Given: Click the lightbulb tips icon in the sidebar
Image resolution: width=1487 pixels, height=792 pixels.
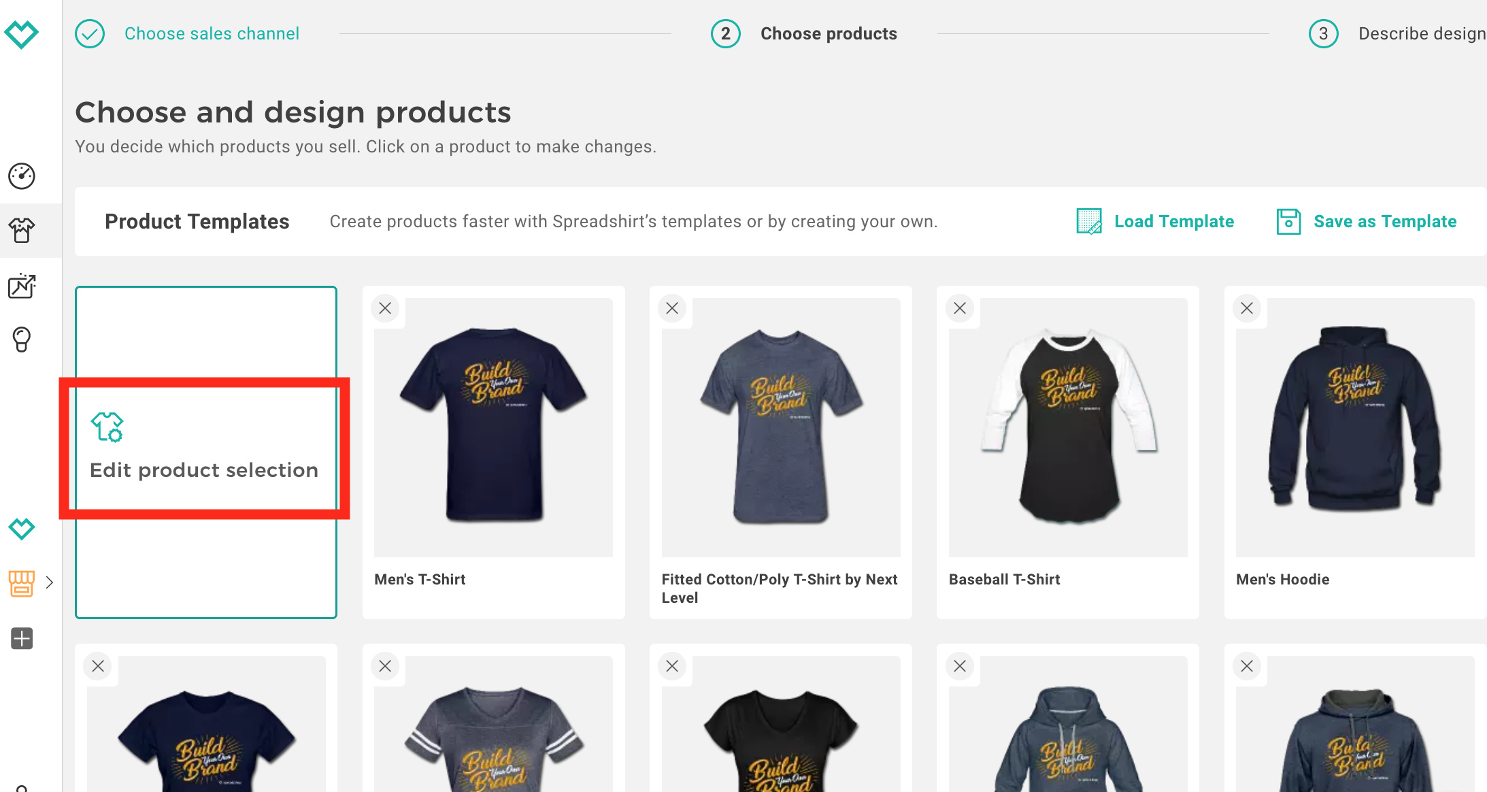Looking at the screenshot, I should (x=22, y=340).
